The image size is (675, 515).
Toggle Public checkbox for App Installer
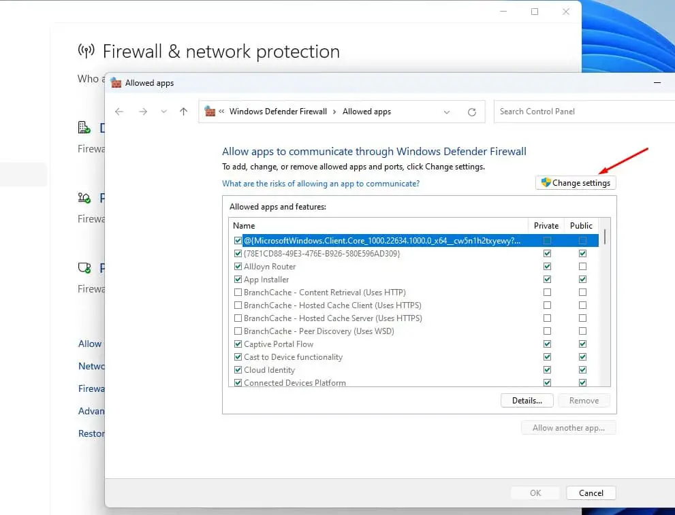pyautogui.click(x=582, y=280)
